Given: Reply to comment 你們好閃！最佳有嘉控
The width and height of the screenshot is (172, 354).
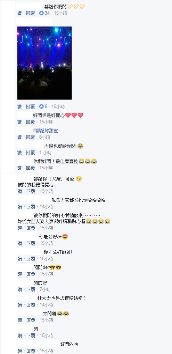Looking at the screenshot, I should [x=31, y=168].
